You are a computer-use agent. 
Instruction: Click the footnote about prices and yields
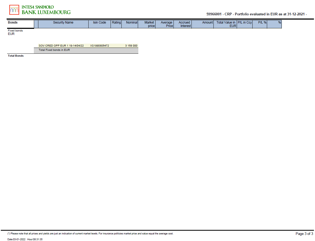pos(90,234)
